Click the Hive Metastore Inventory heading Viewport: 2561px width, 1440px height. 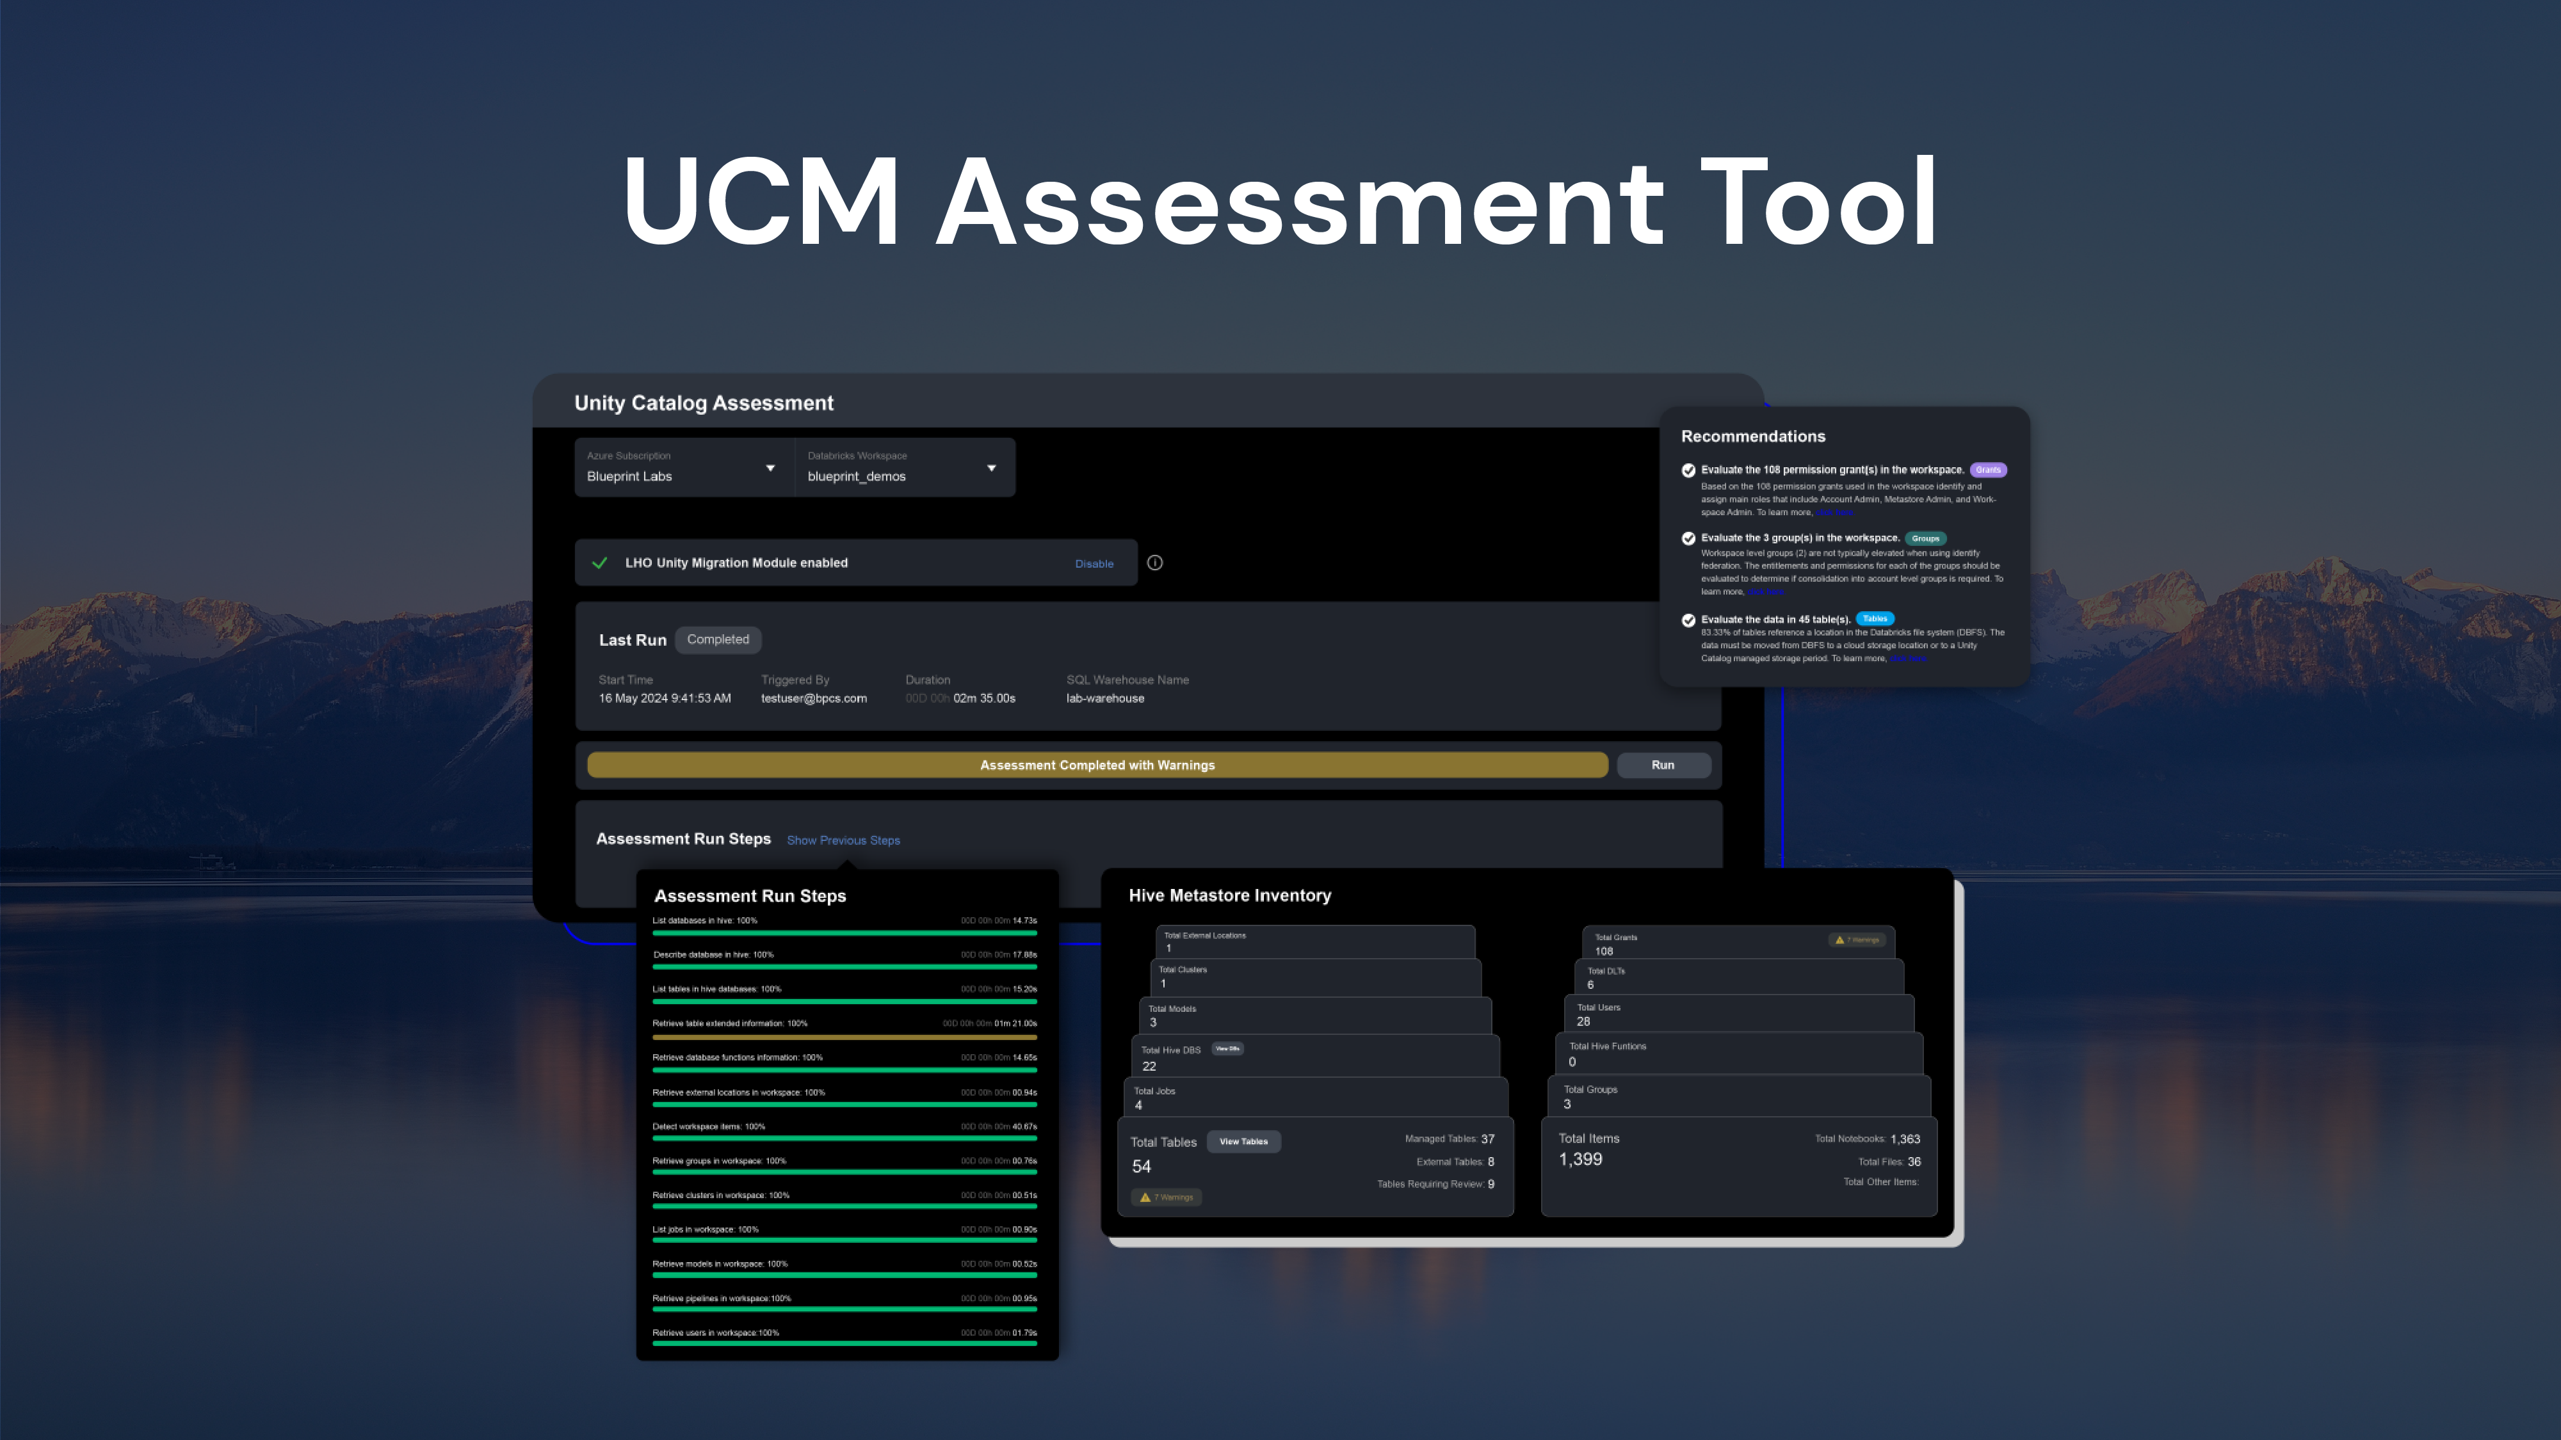tap(1230, 895)
